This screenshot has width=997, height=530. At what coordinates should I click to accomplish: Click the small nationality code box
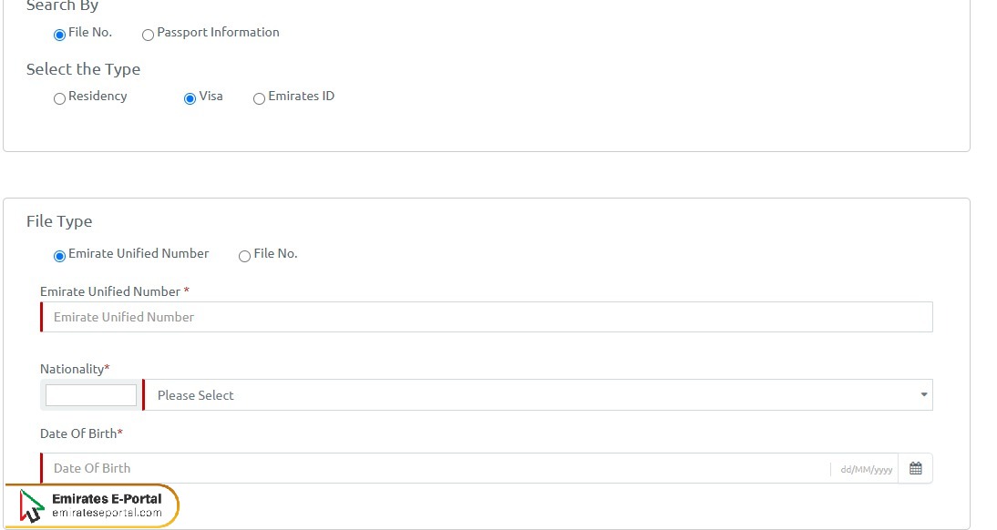pos(91,395)
